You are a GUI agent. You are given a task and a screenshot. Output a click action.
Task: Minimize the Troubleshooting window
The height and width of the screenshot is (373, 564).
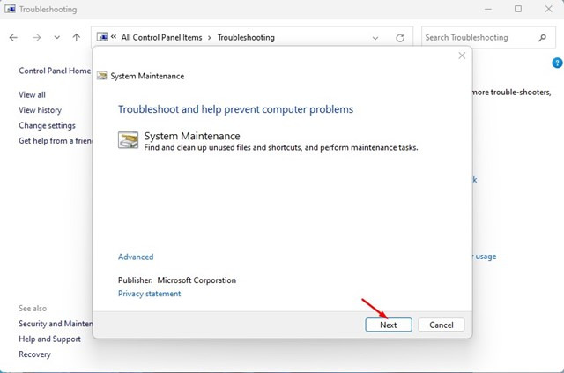[487, 9]
